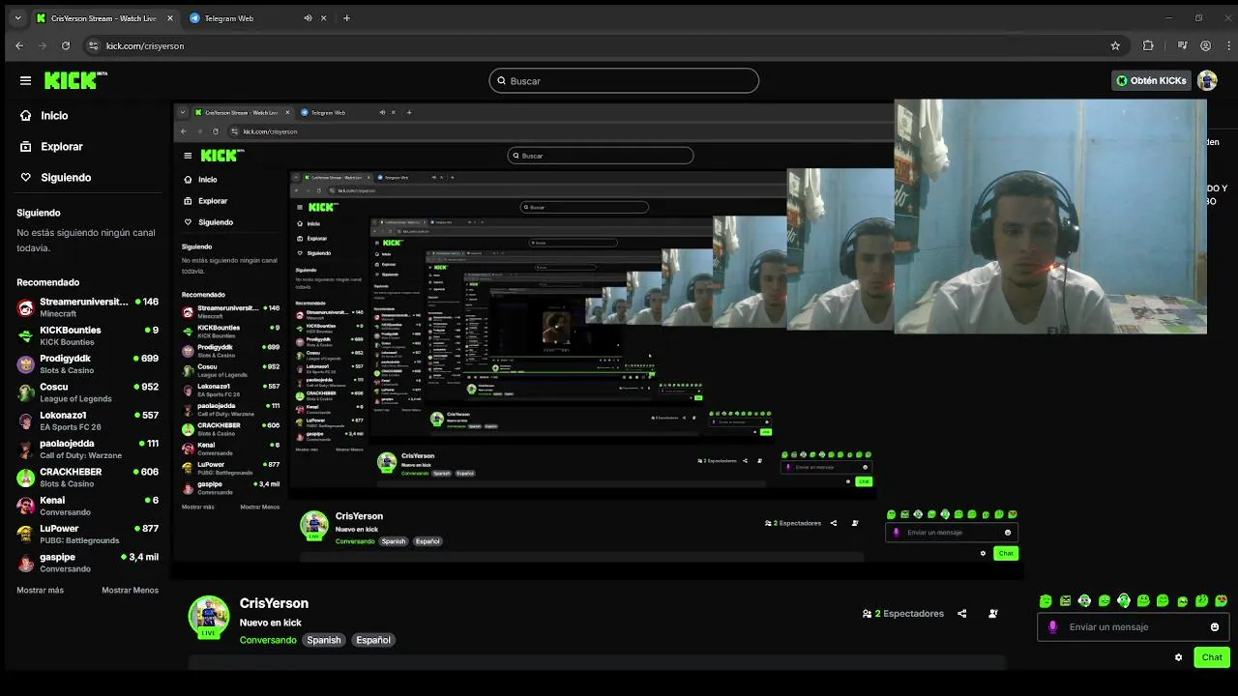Click the Streameruniversit... channel avatar icon
Image resolution: width=1238 pixels, height=696 pixels.
pyautogui.click(x=26, y=307)
